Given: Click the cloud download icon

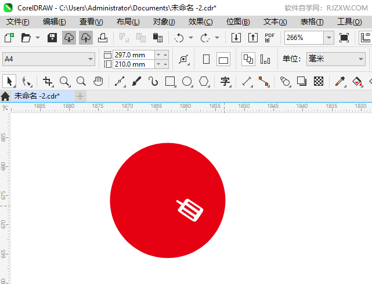Looking at the screenshot, I should pos(69,38).
